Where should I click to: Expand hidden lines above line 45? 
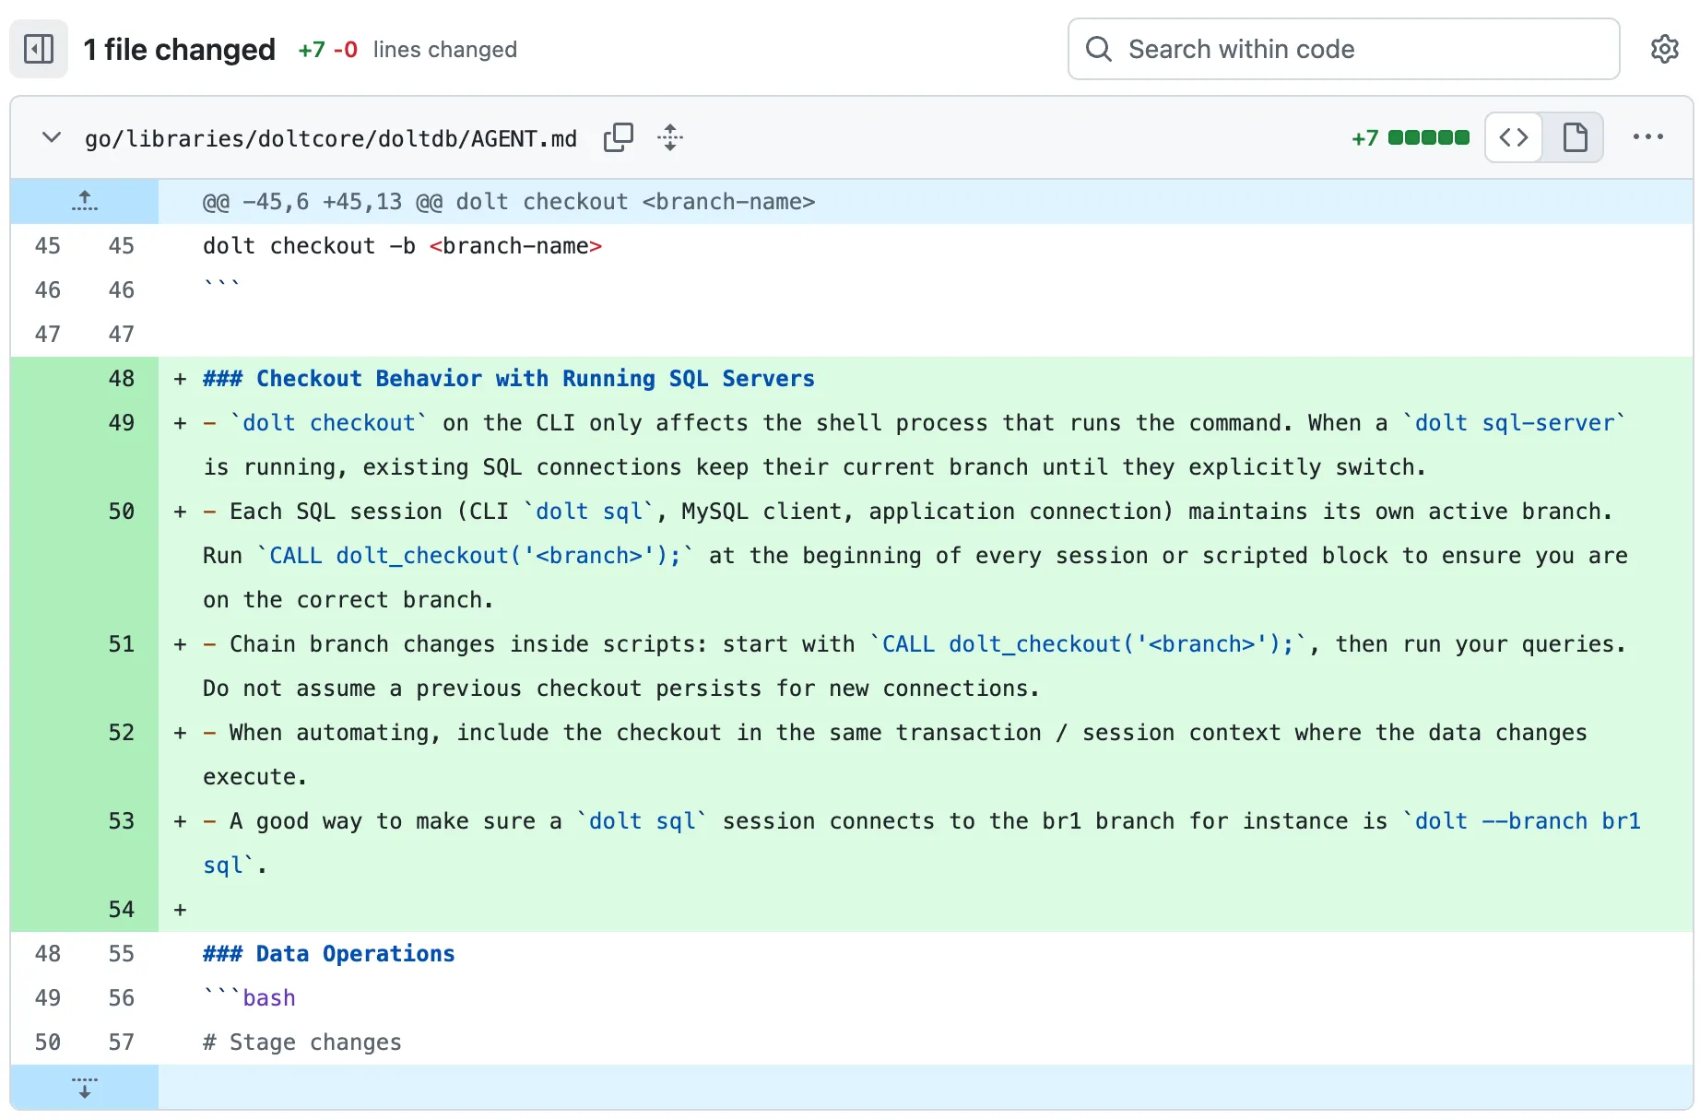pos(85,201)
